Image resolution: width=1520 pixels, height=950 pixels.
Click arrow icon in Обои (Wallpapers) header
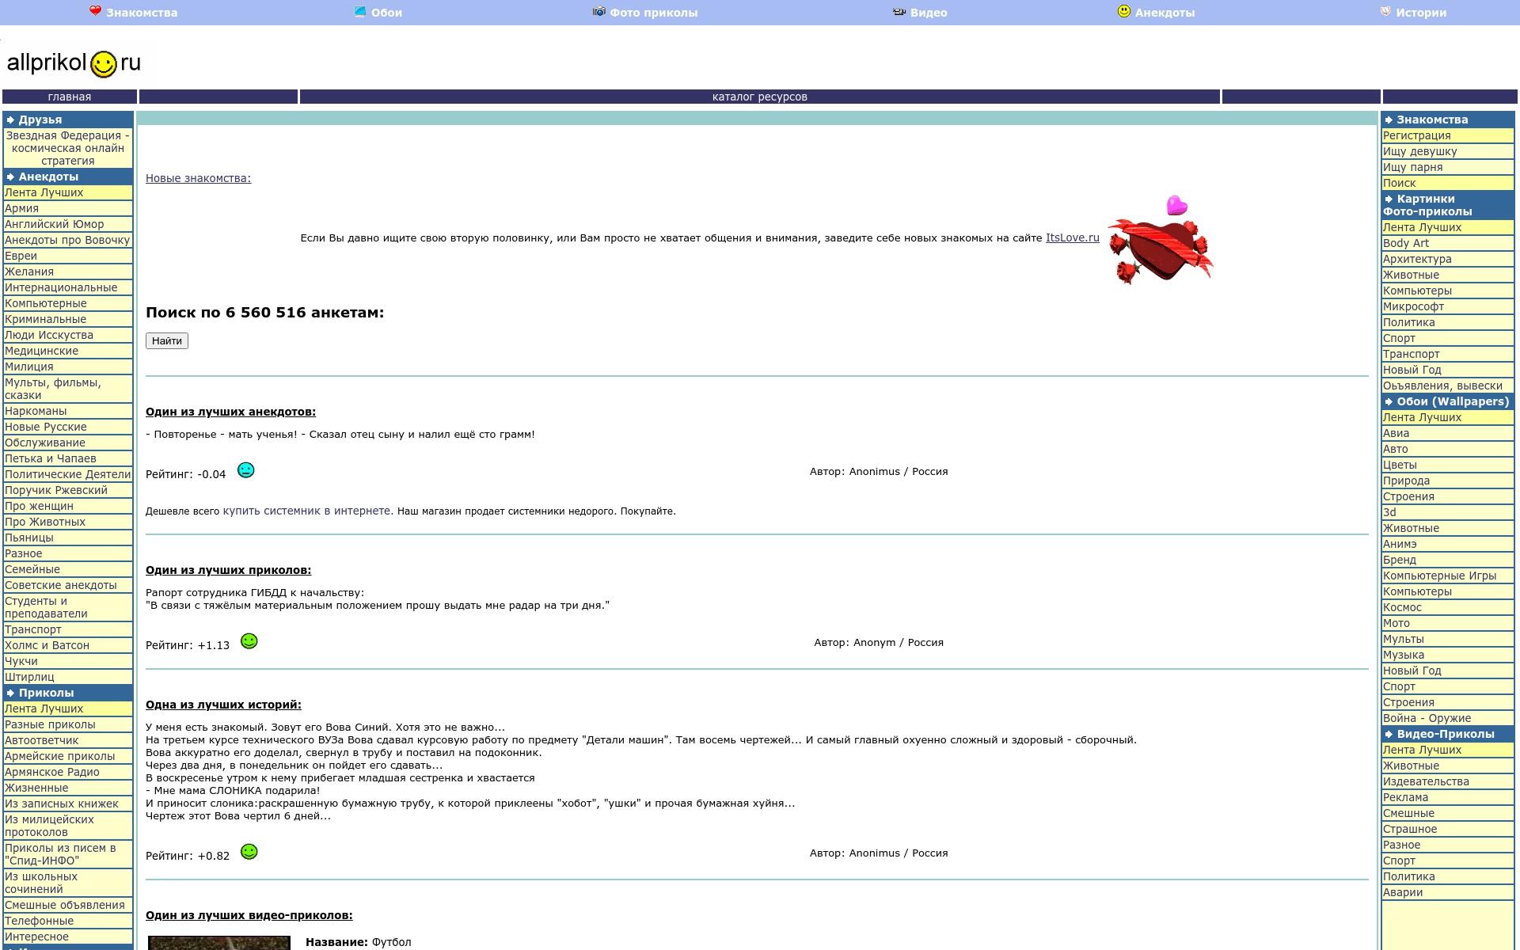coord(1389,401)
